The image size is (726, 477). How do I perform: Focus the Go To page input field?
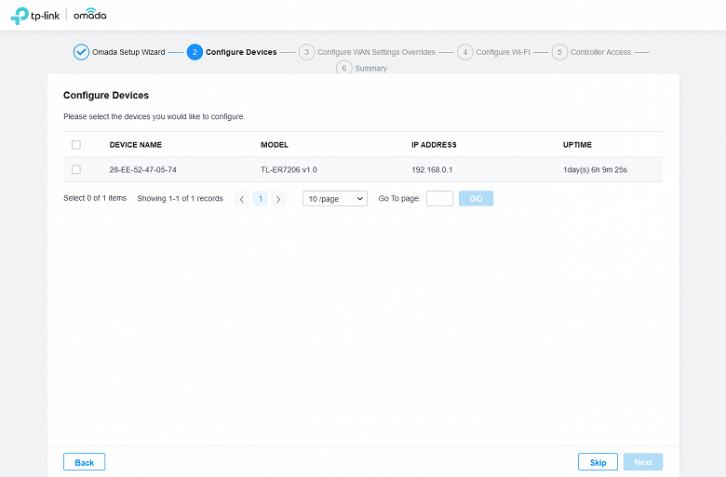tap(439, 199)
